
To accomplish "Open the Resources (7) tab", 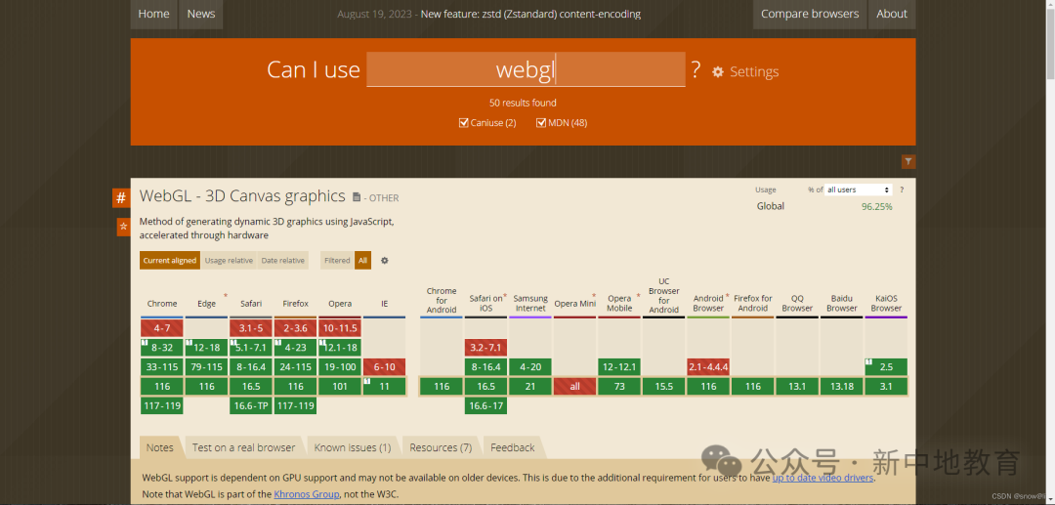I will pyautogui.click(x=441, y=447).
